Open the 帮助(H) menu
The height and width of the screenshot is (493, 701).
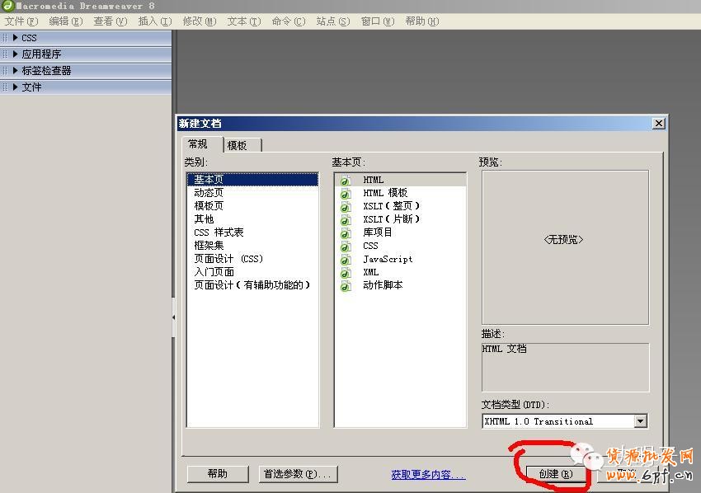pos(422,21)
